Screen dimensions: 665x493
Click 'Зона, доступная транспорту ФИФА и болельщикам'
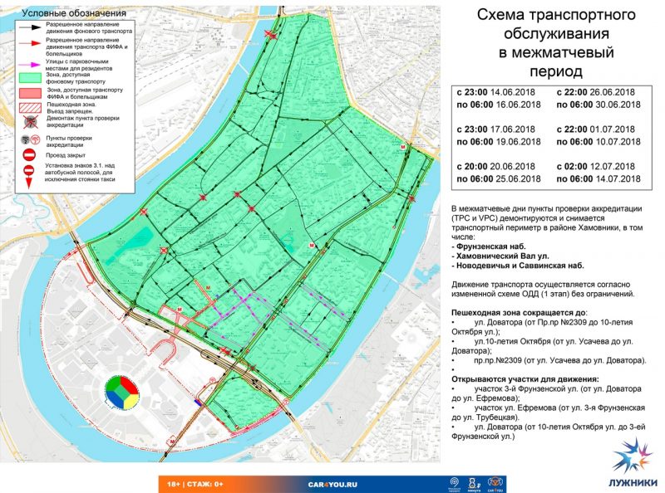(x=85, y=93)
